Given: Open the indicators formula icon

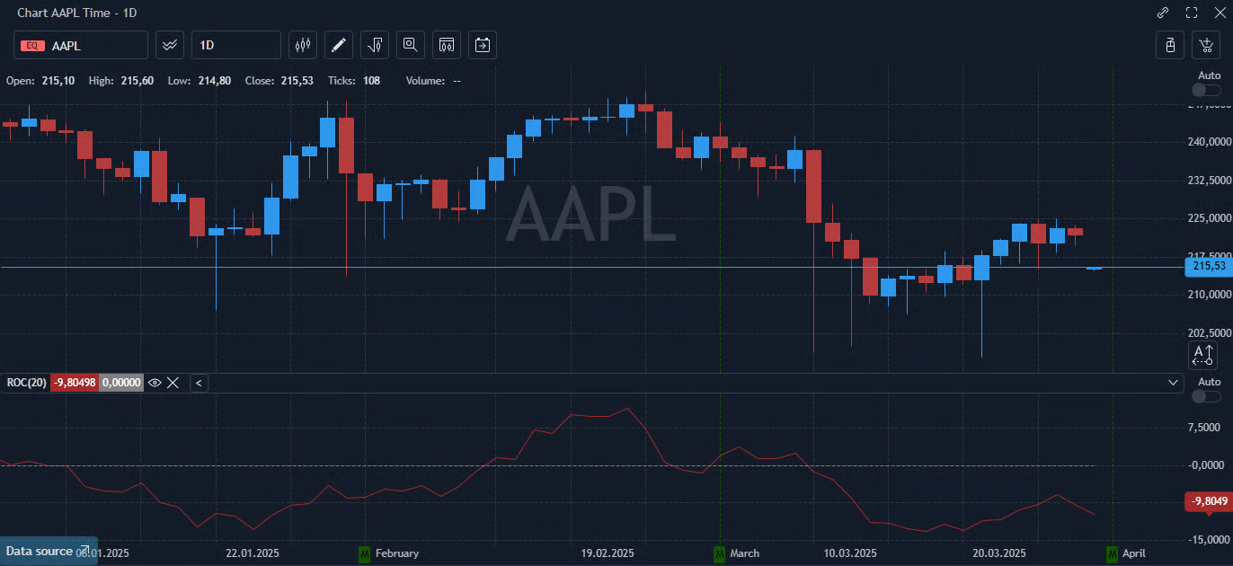Looking at the screenshot, I should [375, 45].
